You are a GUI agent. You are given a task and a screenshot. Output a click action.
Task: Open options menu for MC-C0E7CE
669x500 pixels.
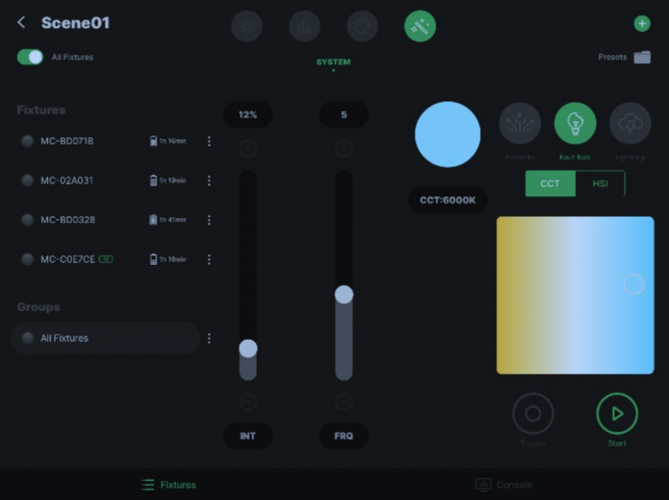click(209, 259)
